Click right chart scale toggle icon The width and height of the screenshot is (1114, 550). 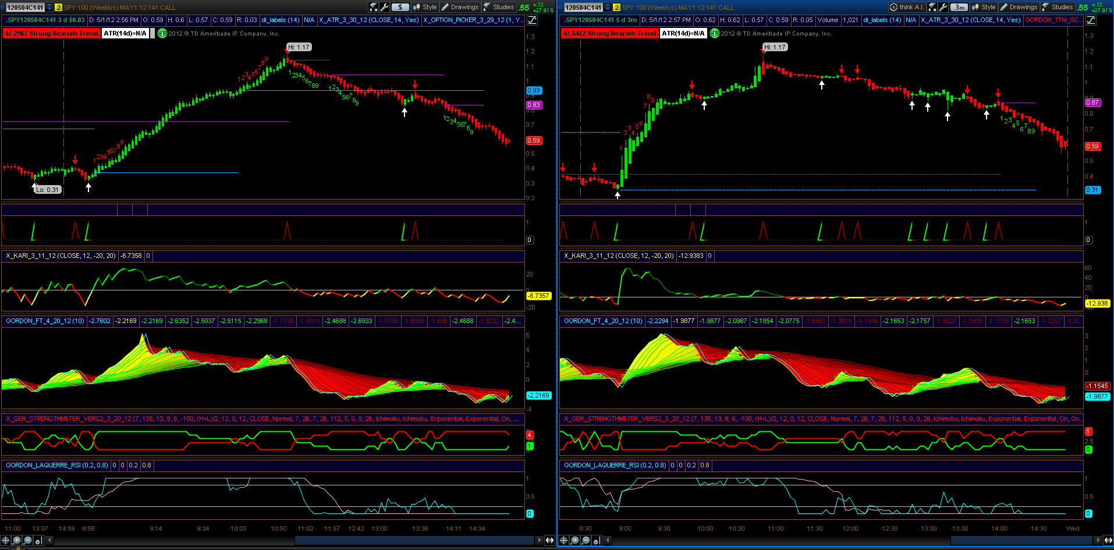(1091, 20)
